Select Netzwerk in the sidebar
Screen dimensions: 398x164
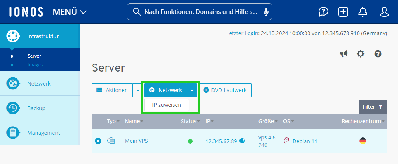40,83
